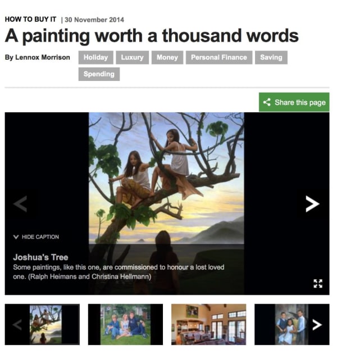The height and width of the screenshot is (354, 337).
Task: Select the family on grass portrait thumbnail
Action: pyautogui.click(x=125, y=324)
